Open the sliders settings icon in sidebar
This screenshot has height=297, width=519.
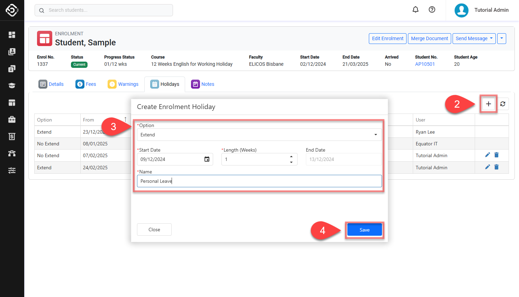[x=12, y=170]
